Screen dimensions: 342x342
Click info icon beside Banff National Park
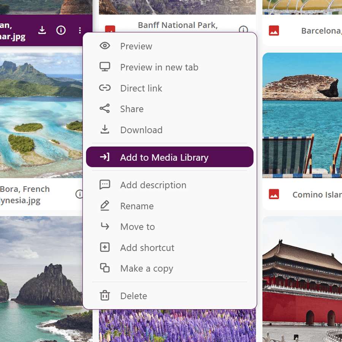pos(244,30)
